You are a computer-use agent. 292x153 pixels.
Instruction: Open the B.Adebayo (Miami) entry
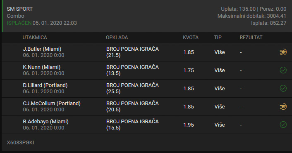(46, 122)
